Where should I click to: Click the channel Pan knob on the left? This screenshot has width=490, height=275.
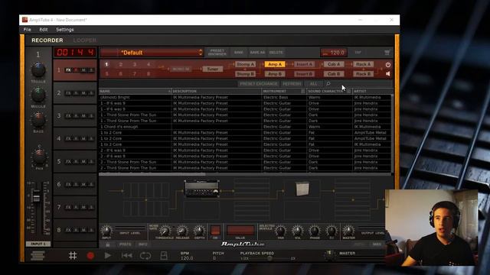pyautogui.click(x=39, y=157)
